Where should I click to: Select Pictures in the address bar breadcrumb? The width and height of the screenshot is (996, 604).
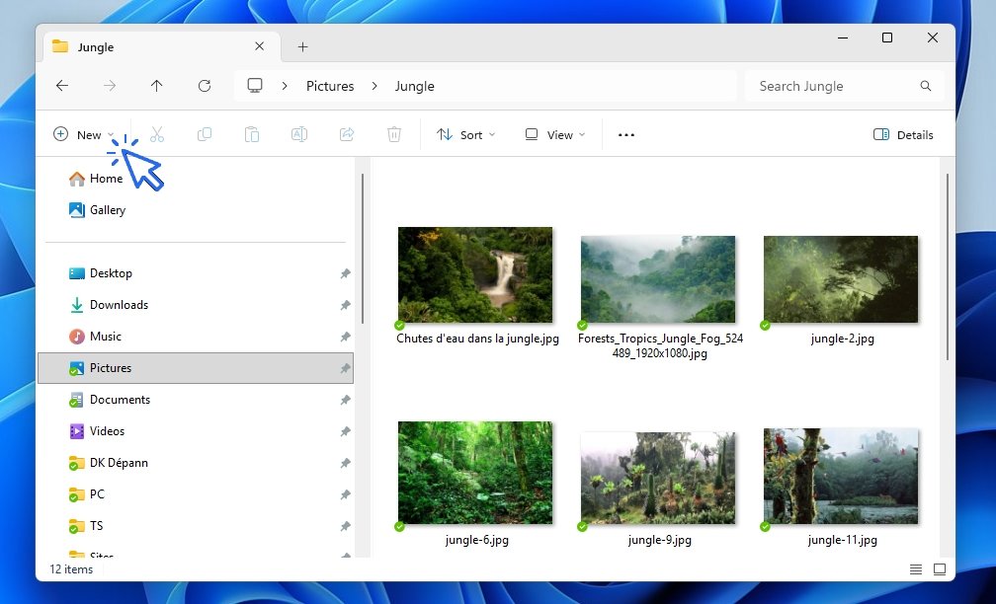[x=330, y=86]
